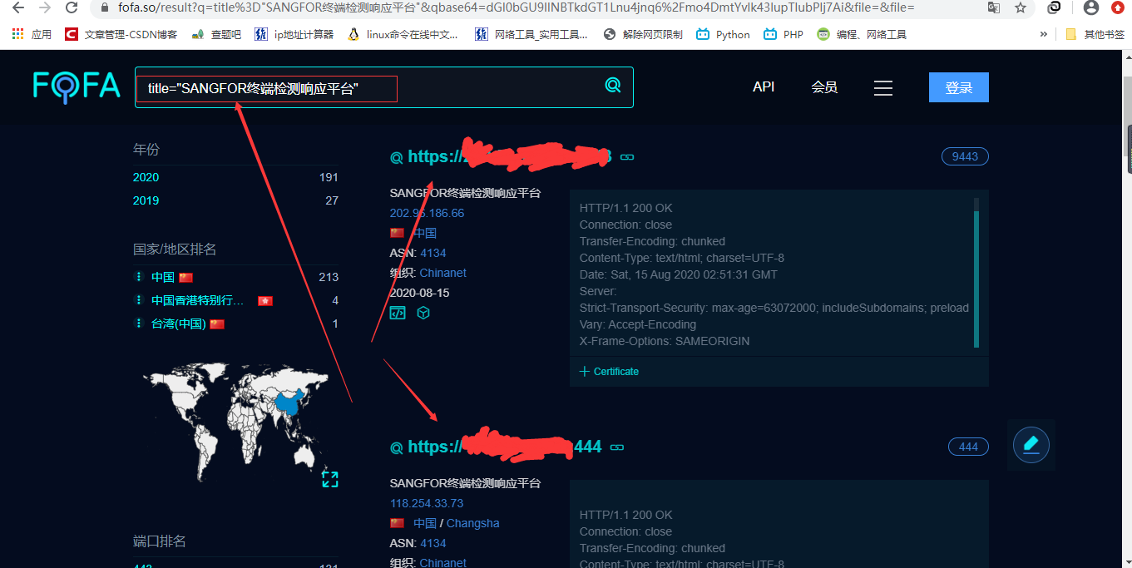Click the translate page icon in address bar
The image size is (1132, 568).
[994, 7]
